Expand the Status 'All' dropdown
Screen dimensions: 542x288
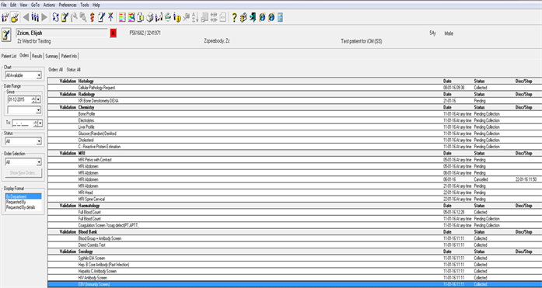point(39,141)
